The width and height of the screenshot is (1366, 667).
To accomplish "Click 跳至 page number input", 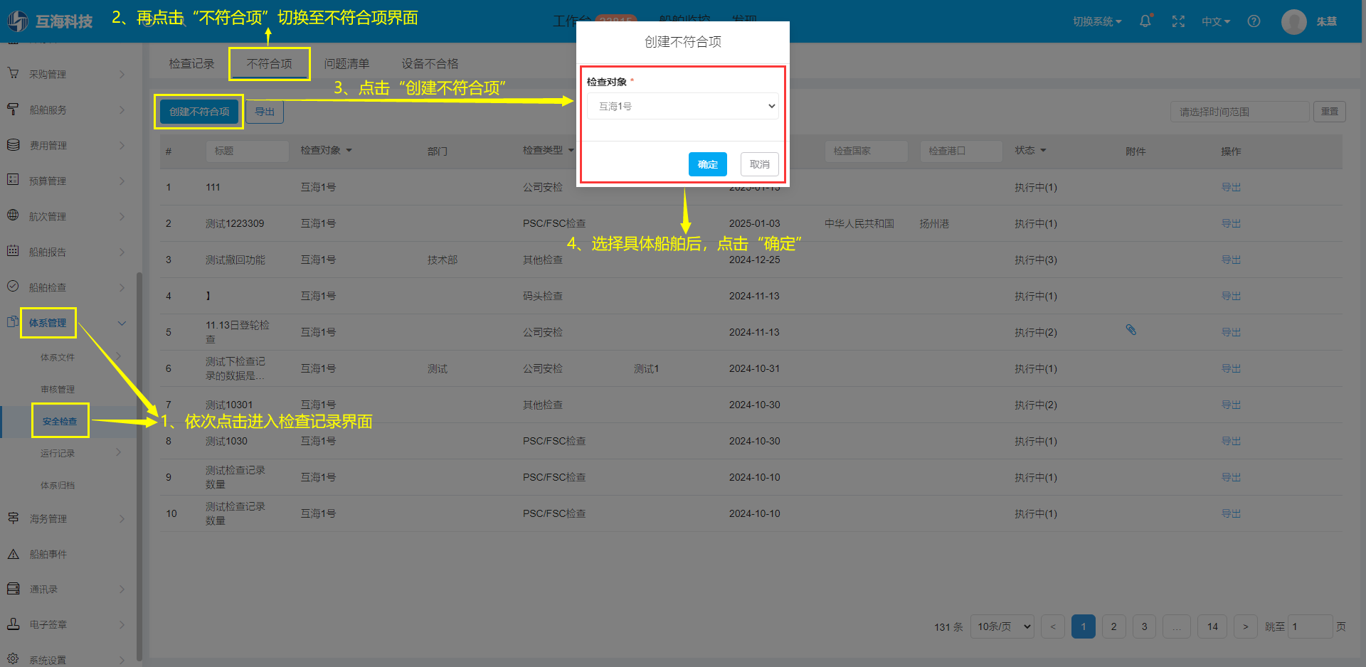I will pos(1310,626).
